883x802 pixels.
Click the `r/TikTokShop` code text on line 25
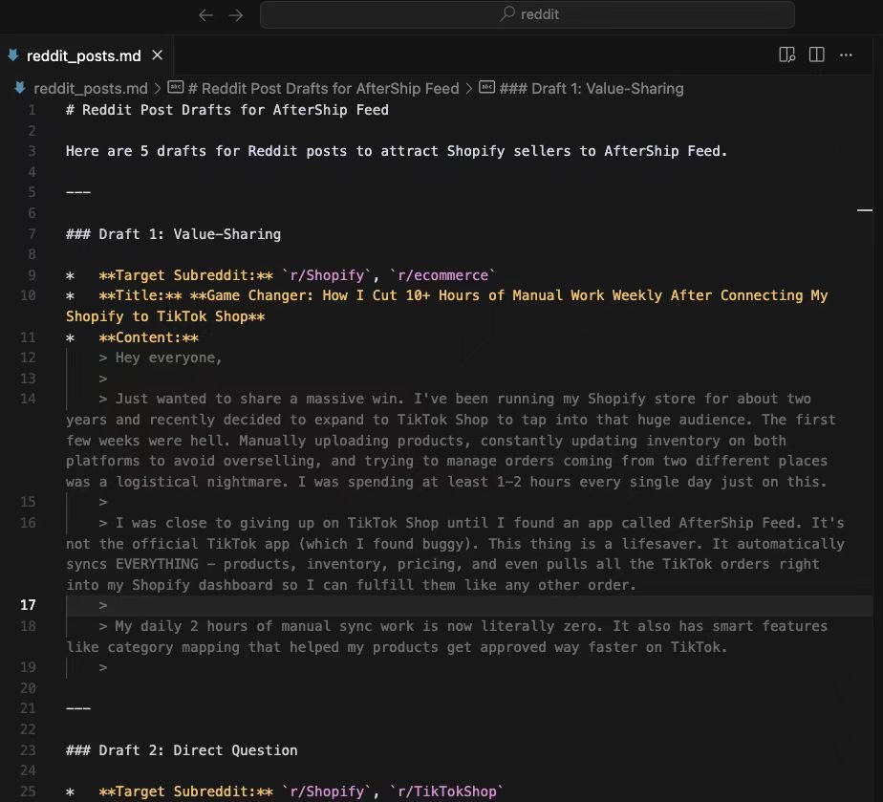pyautogui.click(x=447, y=791)
